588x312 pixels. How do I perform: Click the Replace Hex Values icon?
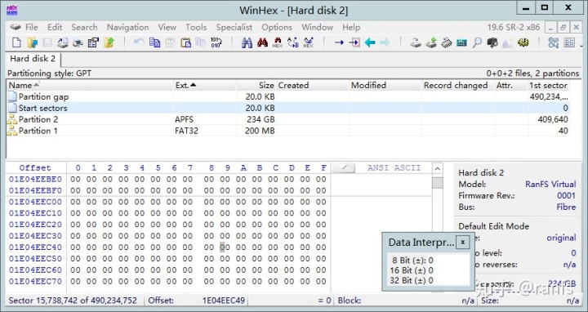[x=308, y=42]
